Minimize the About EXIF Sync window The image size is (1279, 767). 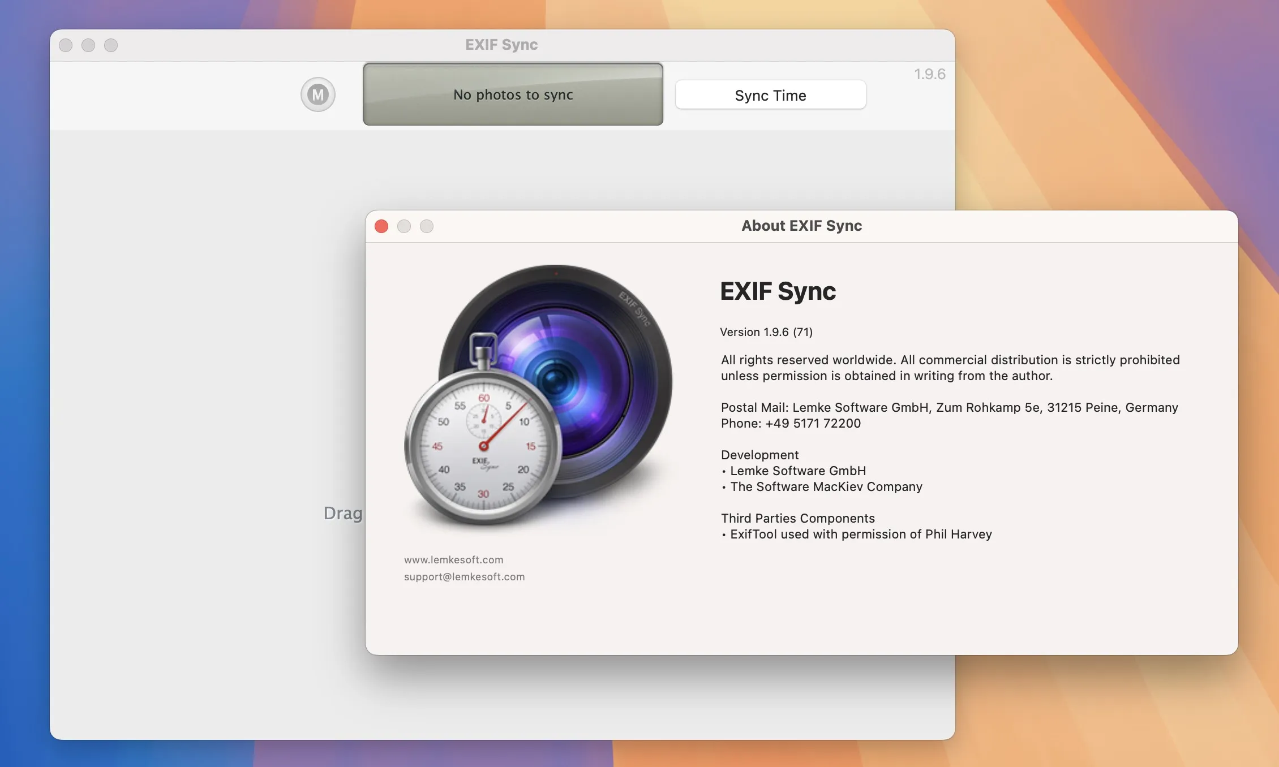click(404, 226)
